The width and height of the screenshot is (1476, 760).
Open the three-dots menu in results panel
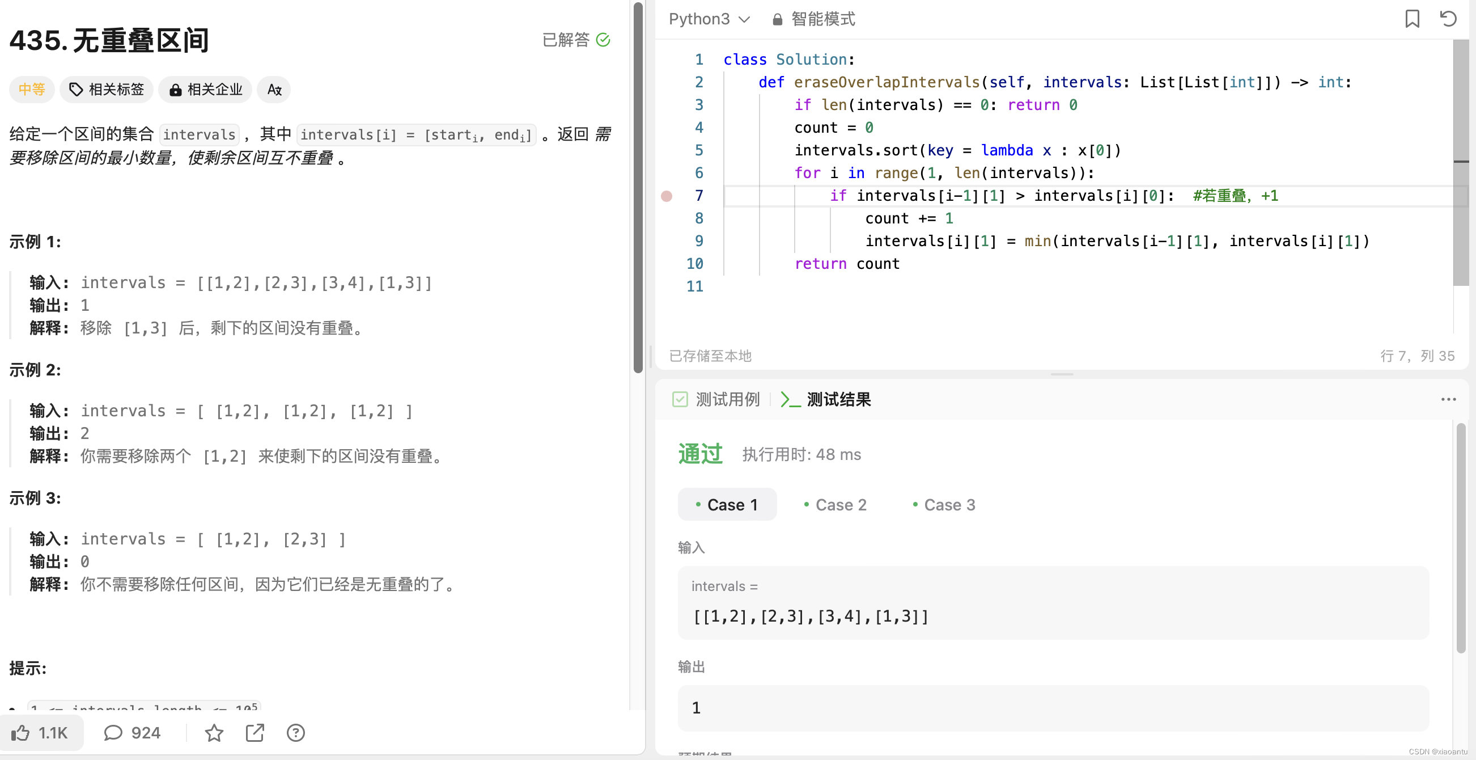tap(1448, 399)
